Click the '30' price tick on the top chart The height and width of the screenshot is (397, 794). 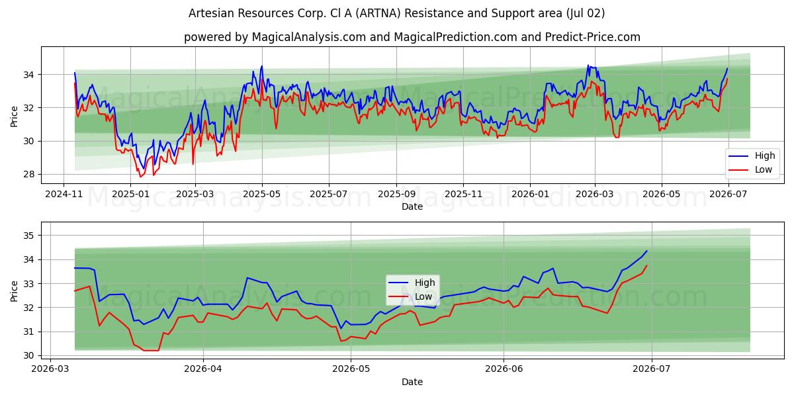coord(30,141)
